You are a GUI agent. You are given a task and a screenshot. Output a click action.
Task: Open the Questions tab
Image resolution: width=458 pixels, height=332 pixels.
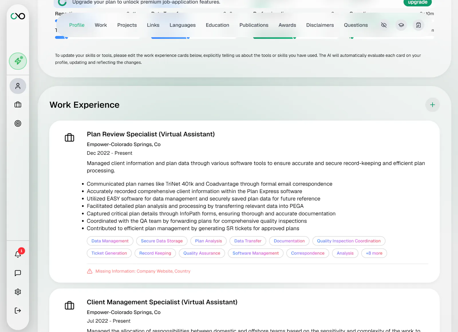pos(356,25)
